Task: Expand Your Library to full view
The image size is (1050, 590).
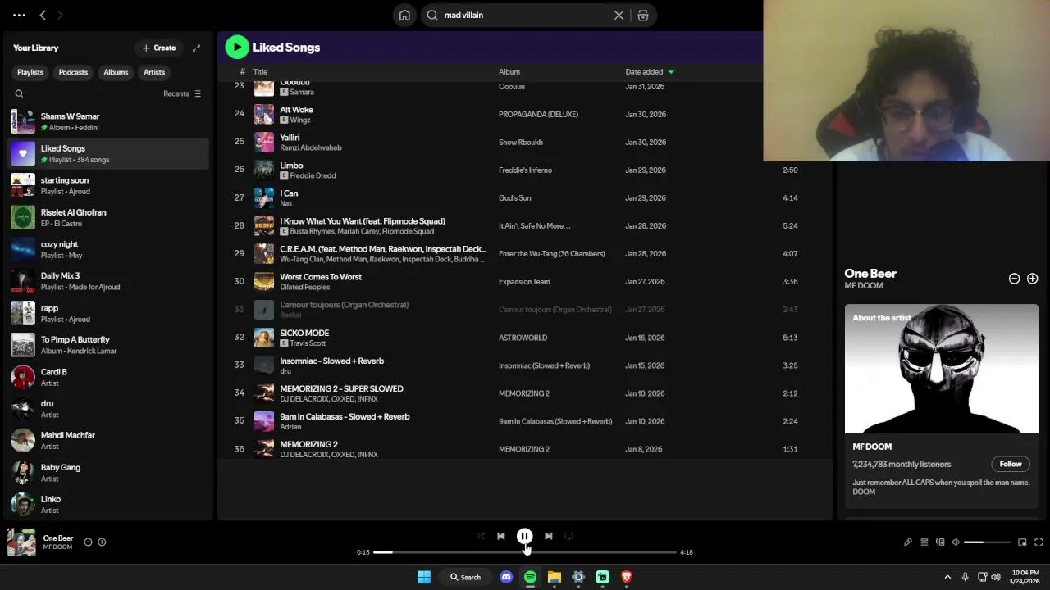Action: click(x=196, y=48)
